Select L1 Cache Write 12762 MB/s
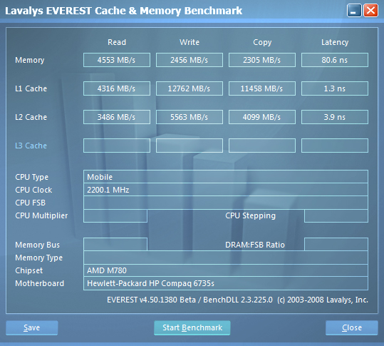The image size is (384, 346). tap(190, 88)
